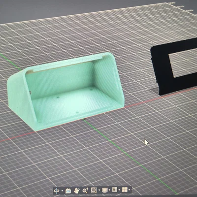197x197 pixels.
Task: Open the Grid and Snaps icon
Action: click(x=115, y=190)
